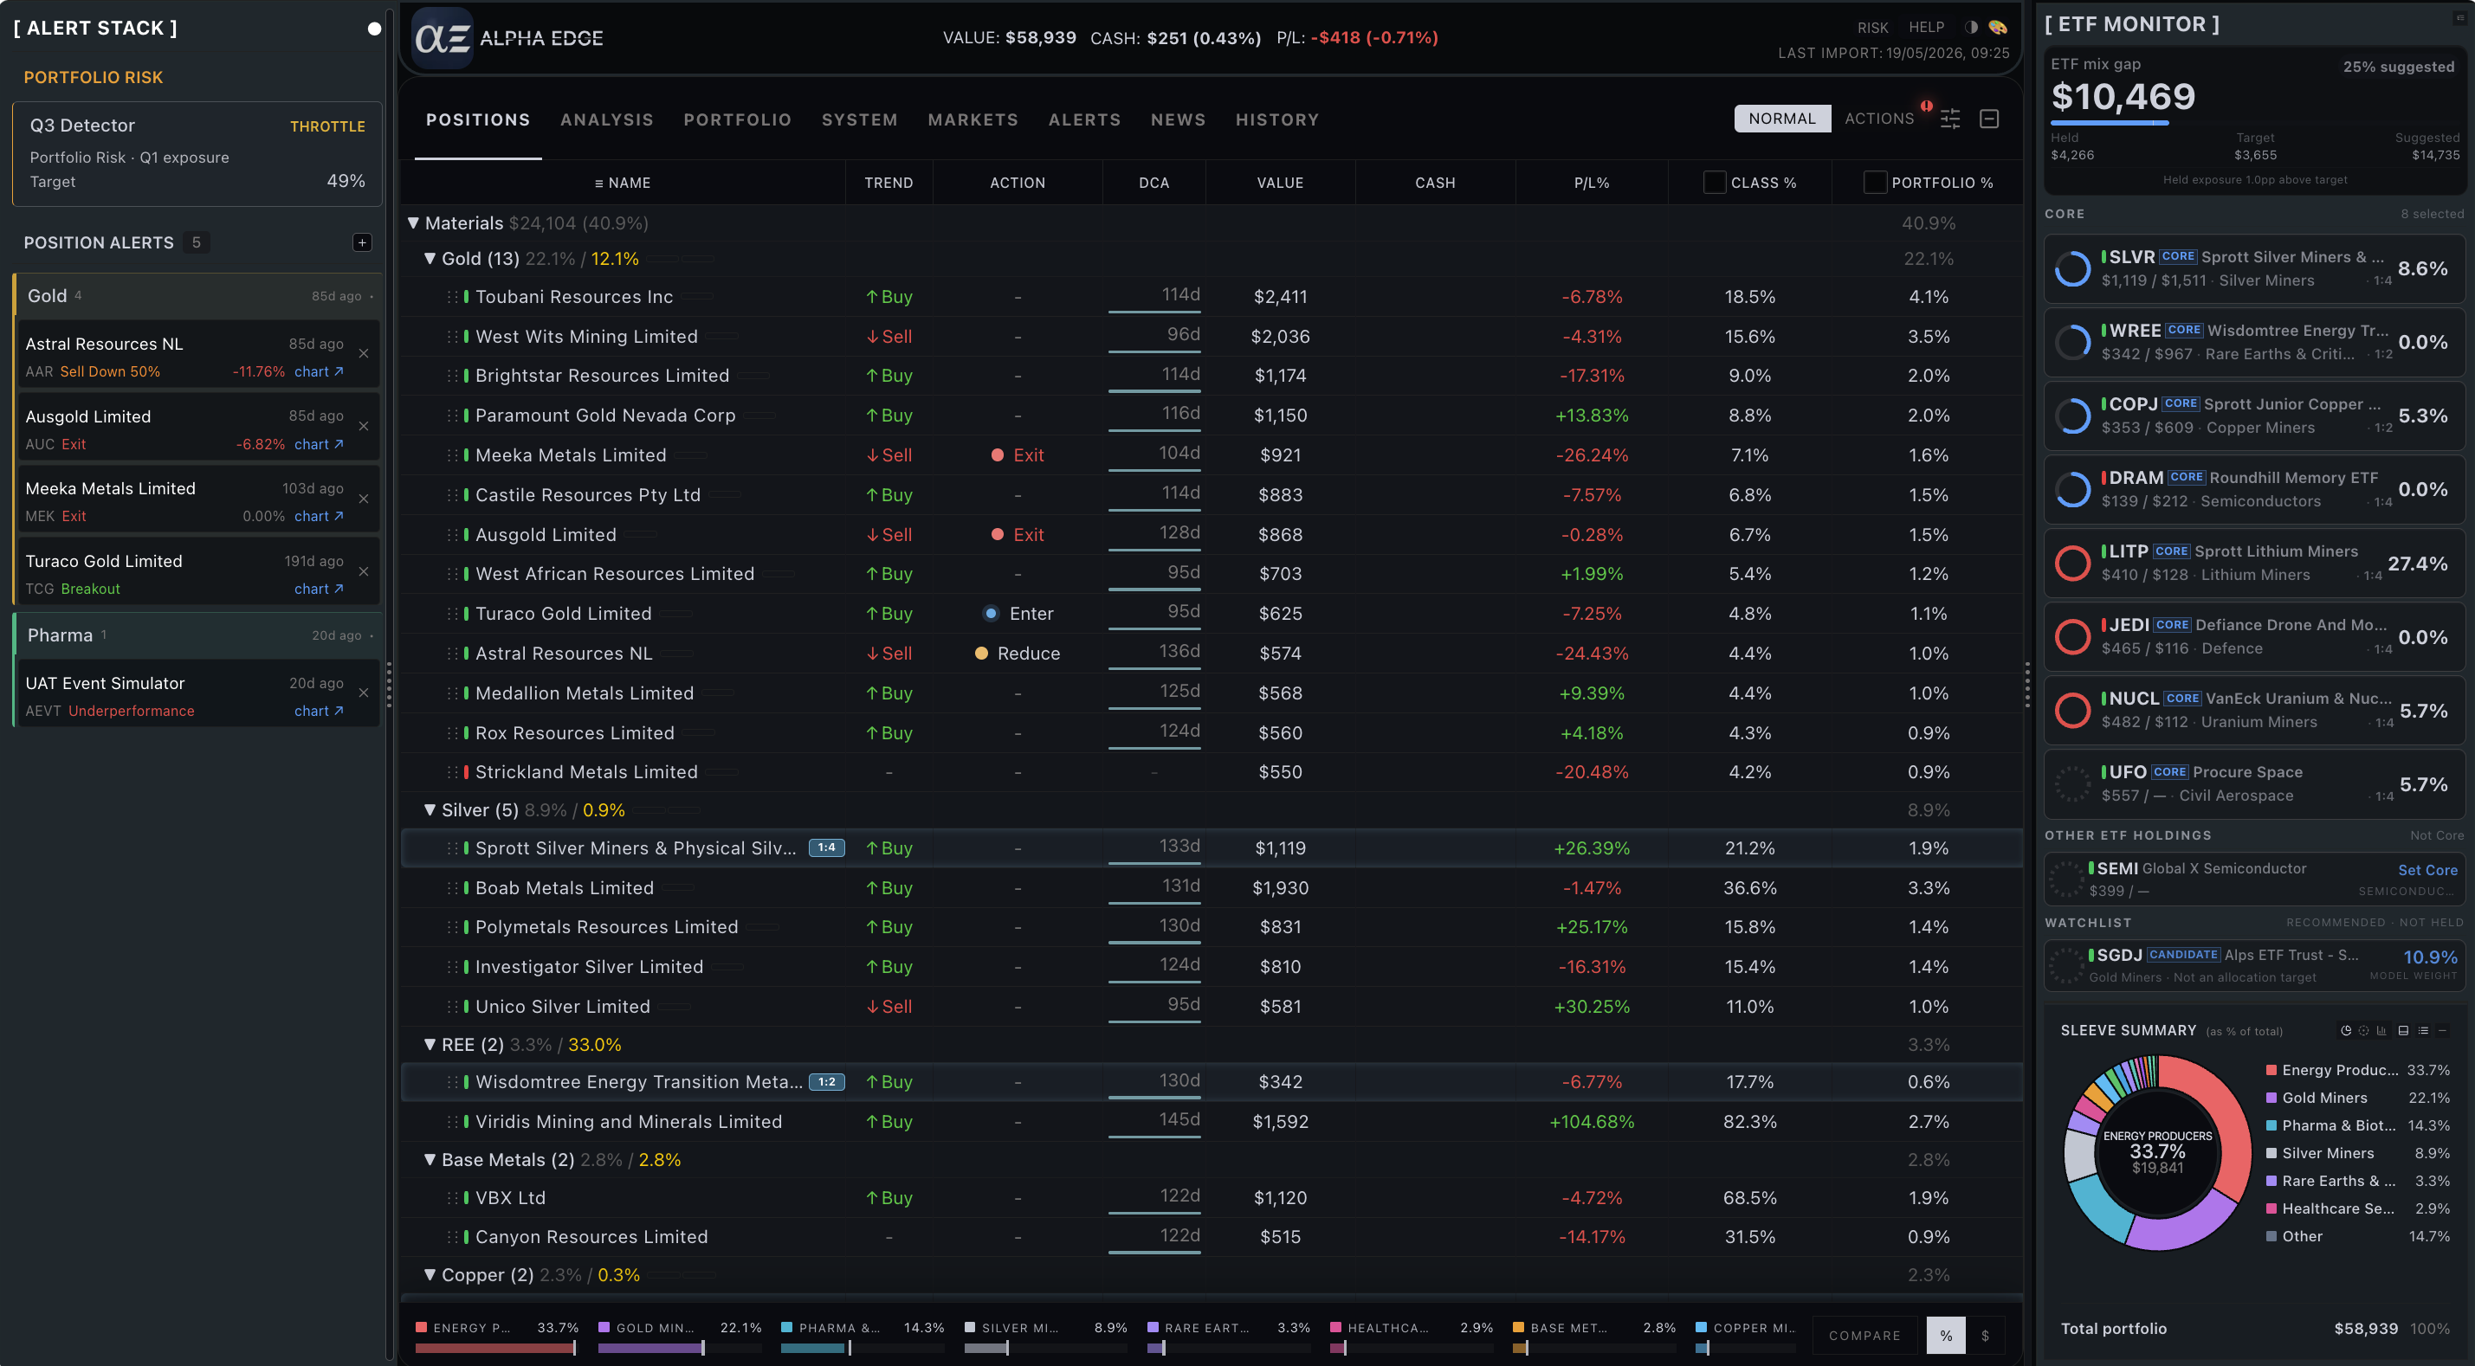Switch sleeve summary to pie chart view

2345,1031
